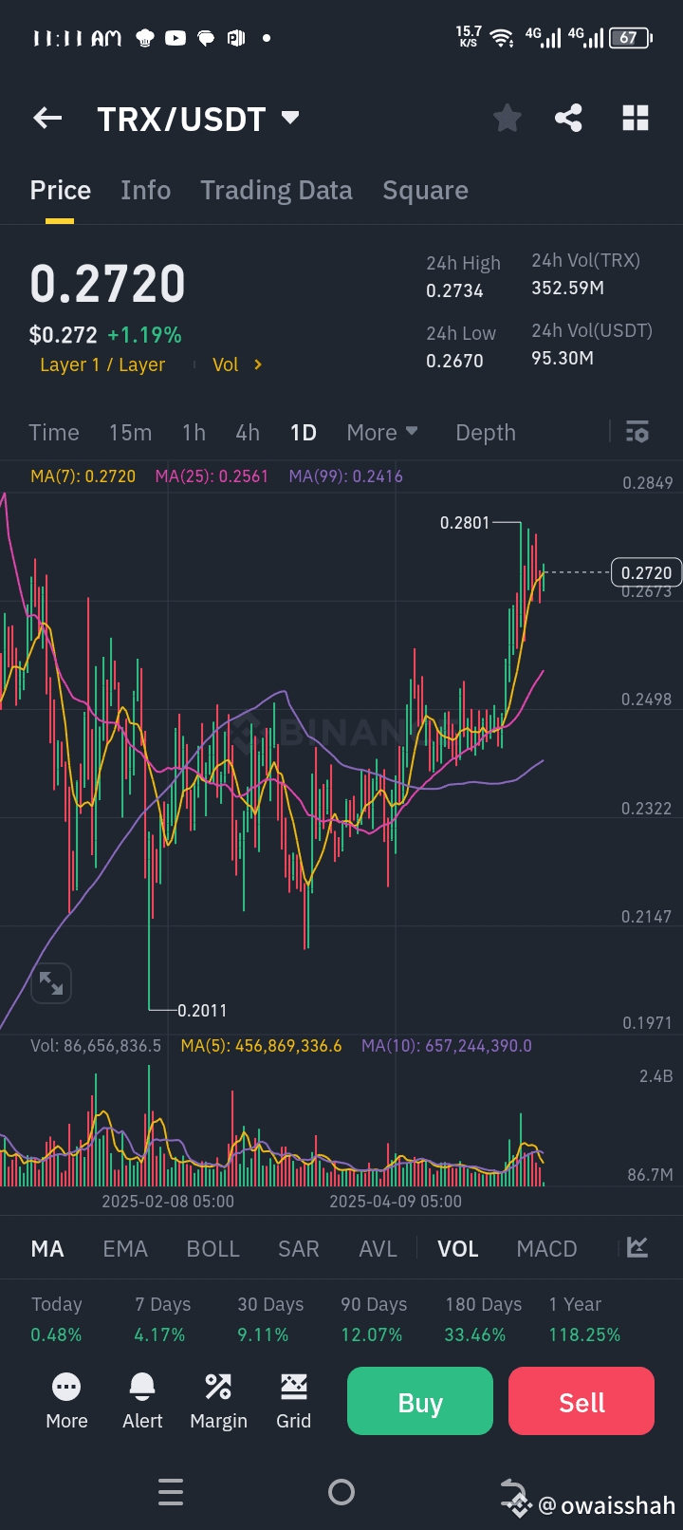The image size is (683, 1530).
Task: Expand the Layer 1 / Layer Vol chevron
Action: [x=257, y=364]
